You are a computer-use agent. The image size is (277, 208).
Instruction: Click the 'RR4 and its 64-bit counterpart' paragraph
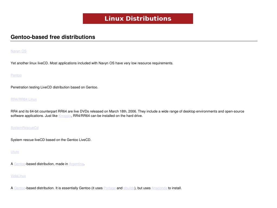(x=127, y=114)
